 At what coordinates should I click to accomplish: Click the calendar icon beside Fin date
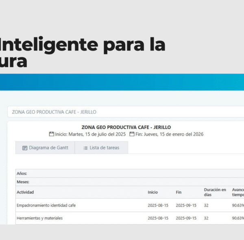point(132,134)
